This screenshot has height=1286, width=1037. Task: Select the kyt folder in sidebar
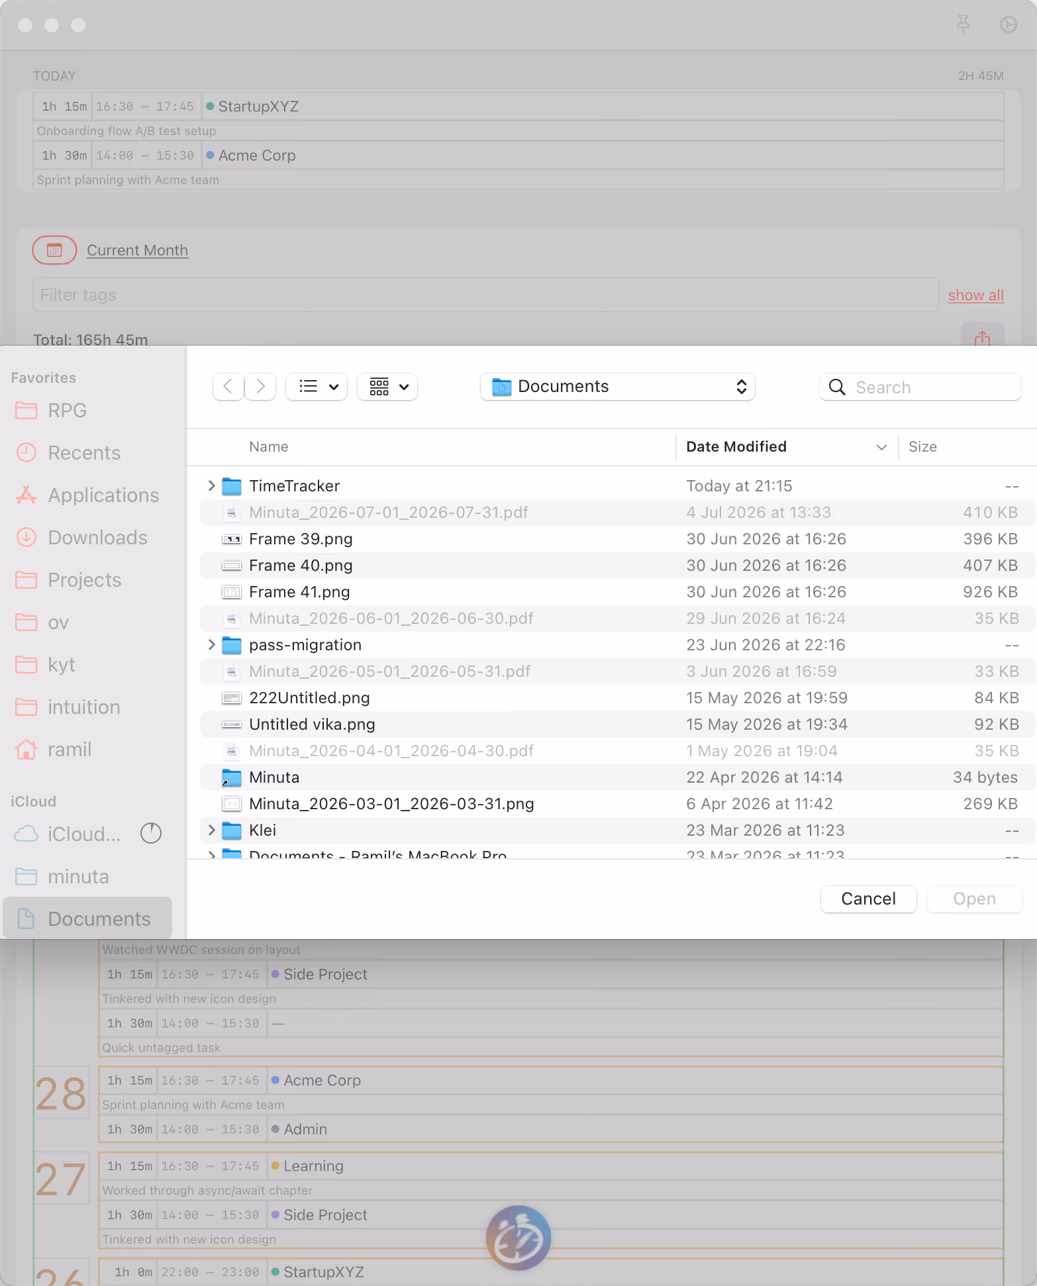coord(87,665)
